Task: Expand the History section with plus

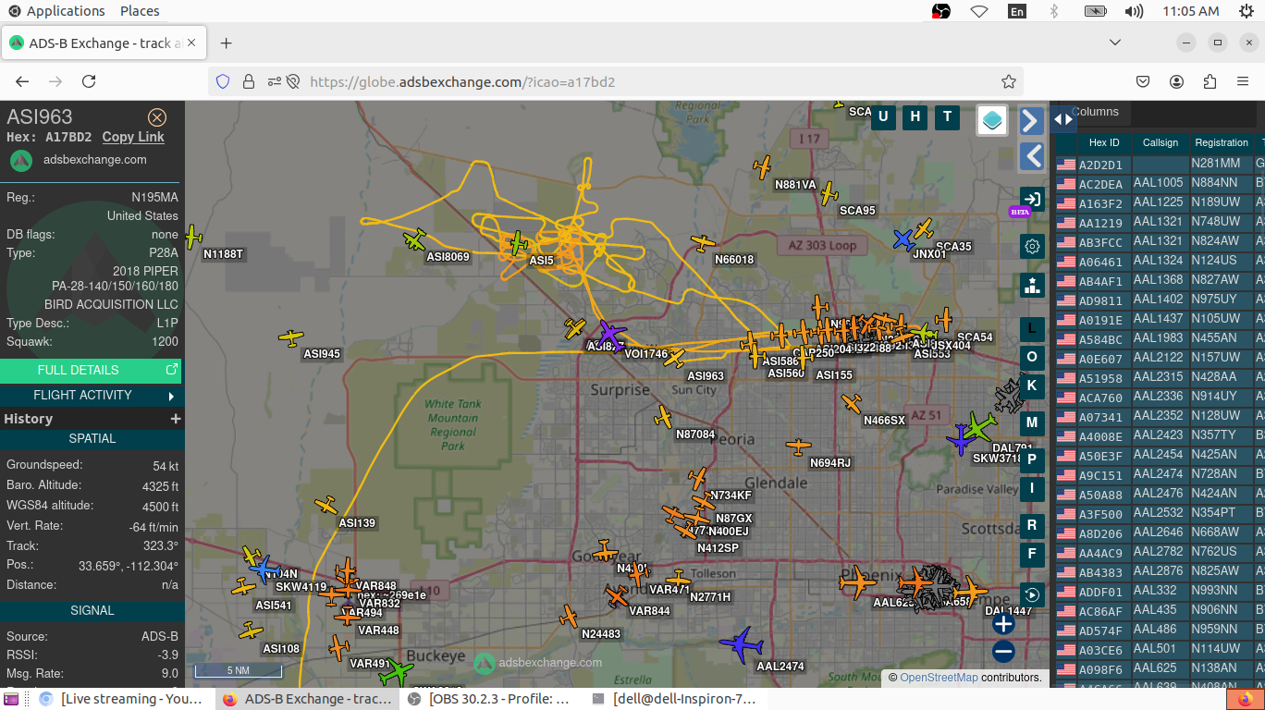Action: click(x=175, y=419)
